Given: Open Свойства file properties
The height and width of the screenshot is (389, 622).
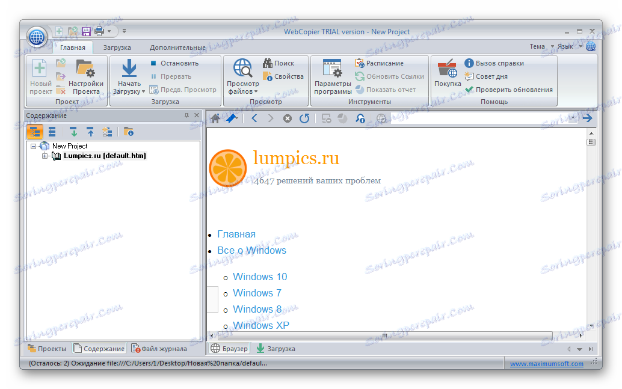Looking at the screenshot, I should point(283,76).
